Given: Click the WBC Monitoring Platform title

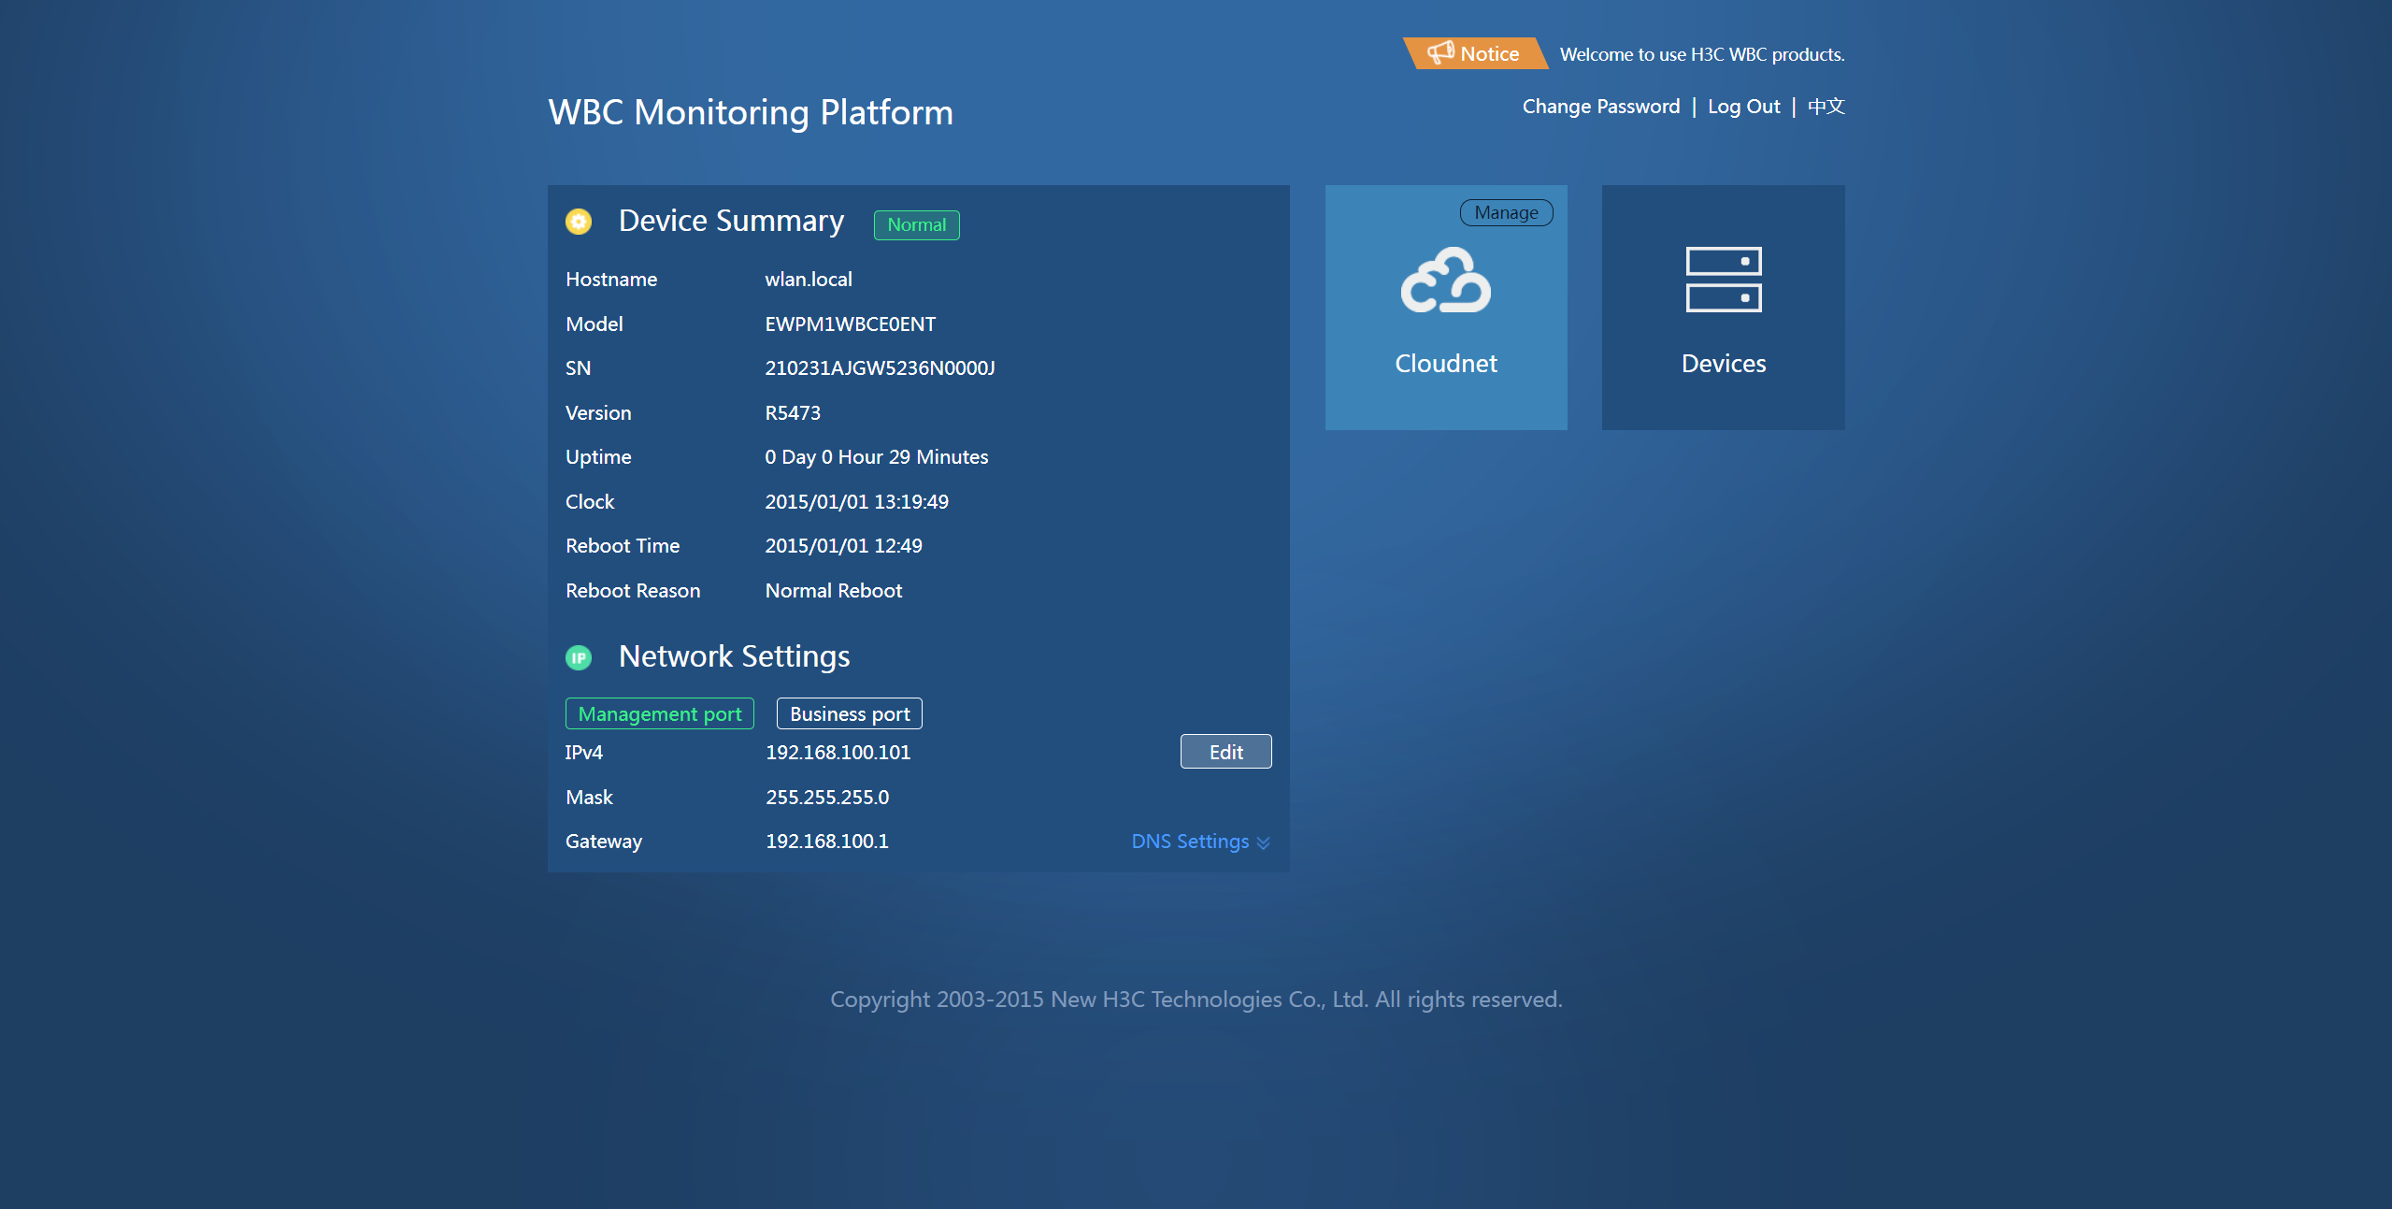Looking at the screenshot, I should tap(750, 112).
